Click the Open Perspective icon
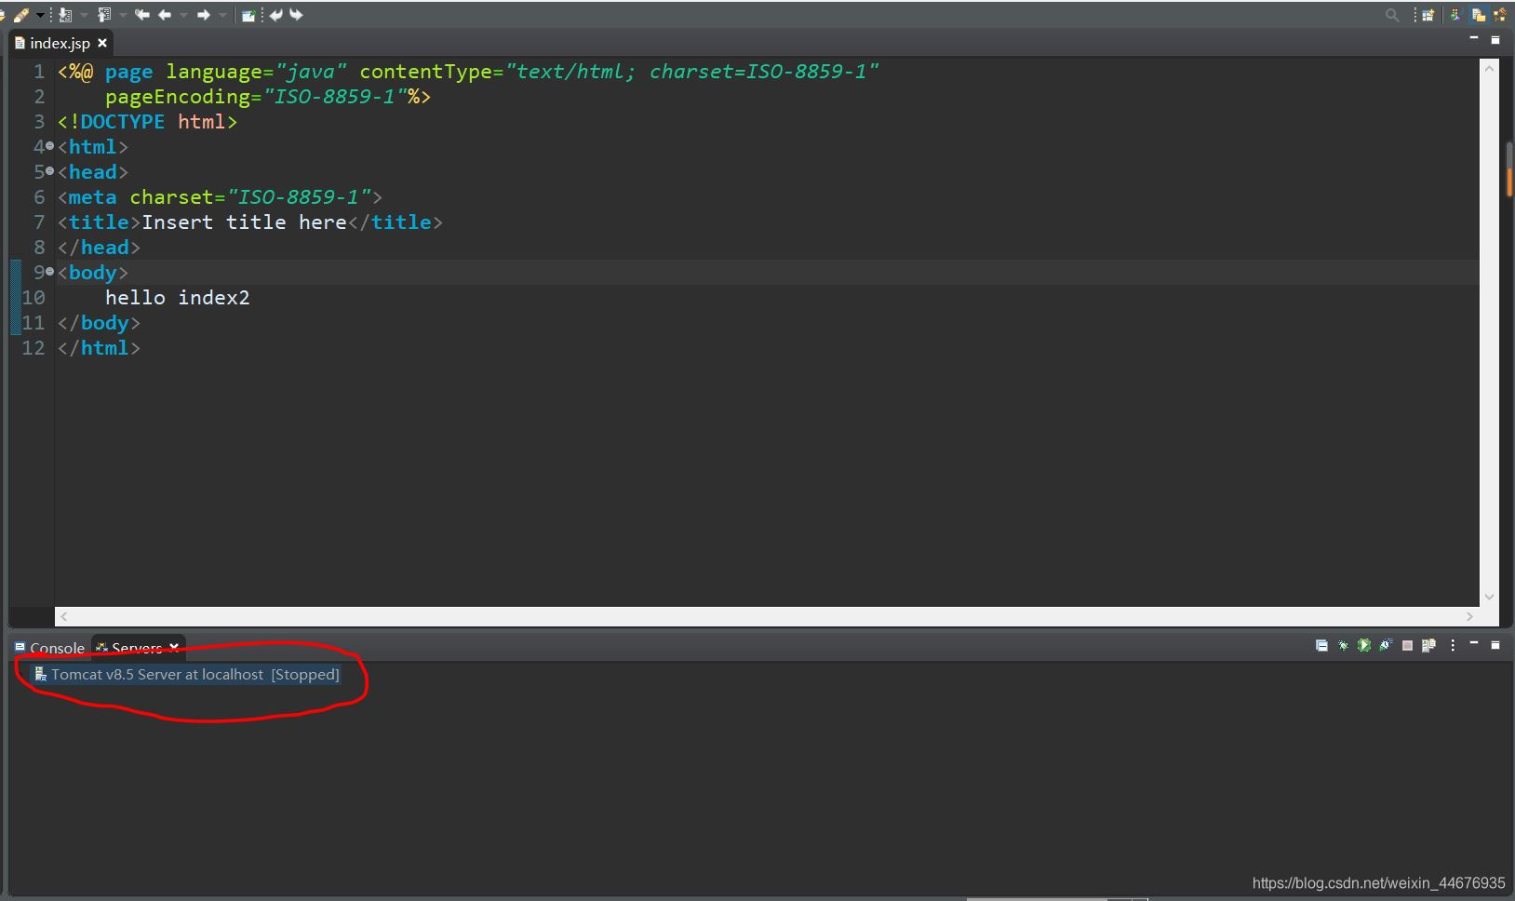1515x901 pixels. (1428, 15)
